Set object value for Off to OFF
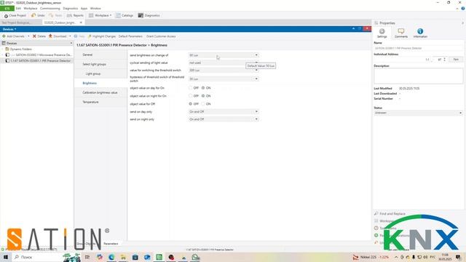The image size is (466, 262). pyautogui.click(x=191, y=104)
